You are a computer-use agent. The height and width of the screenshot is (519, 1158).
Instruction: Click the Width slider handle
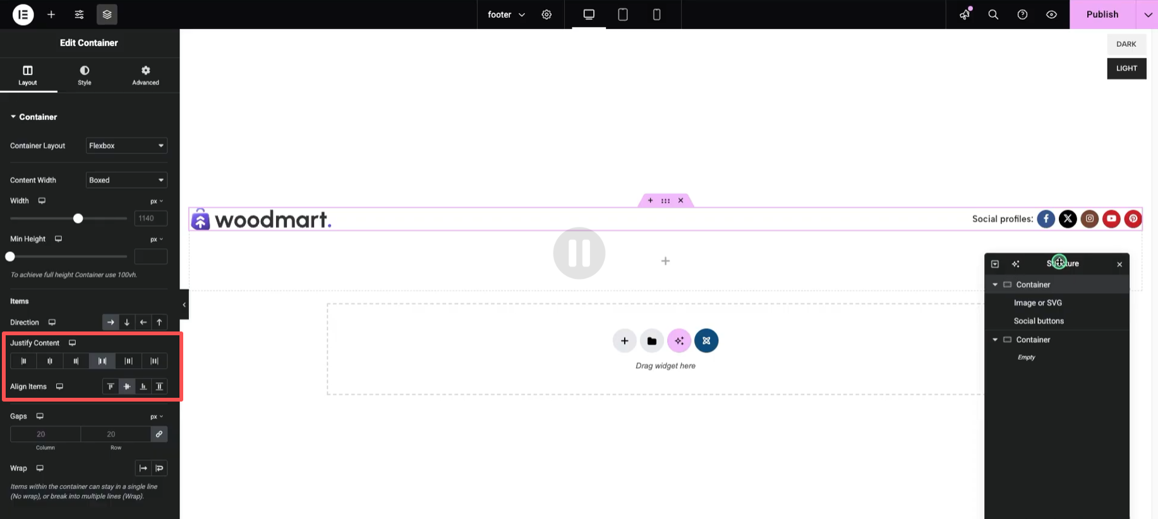pos(78,218)
